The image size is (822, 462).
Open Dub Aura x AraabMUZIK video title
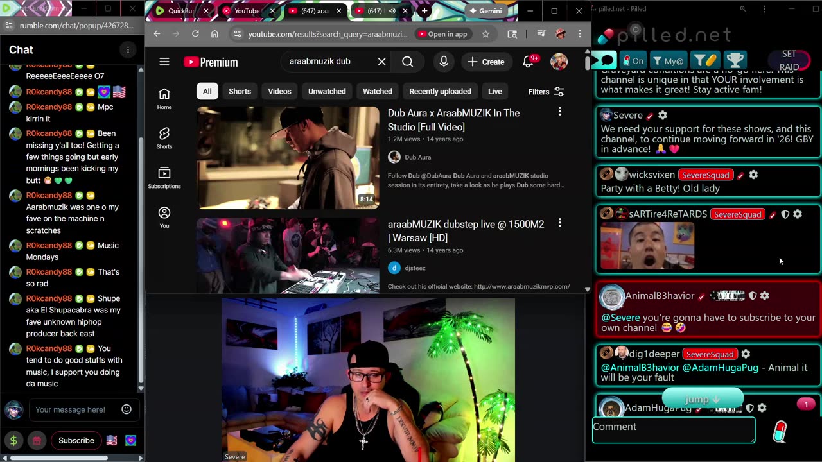click(x=454, y=120)
